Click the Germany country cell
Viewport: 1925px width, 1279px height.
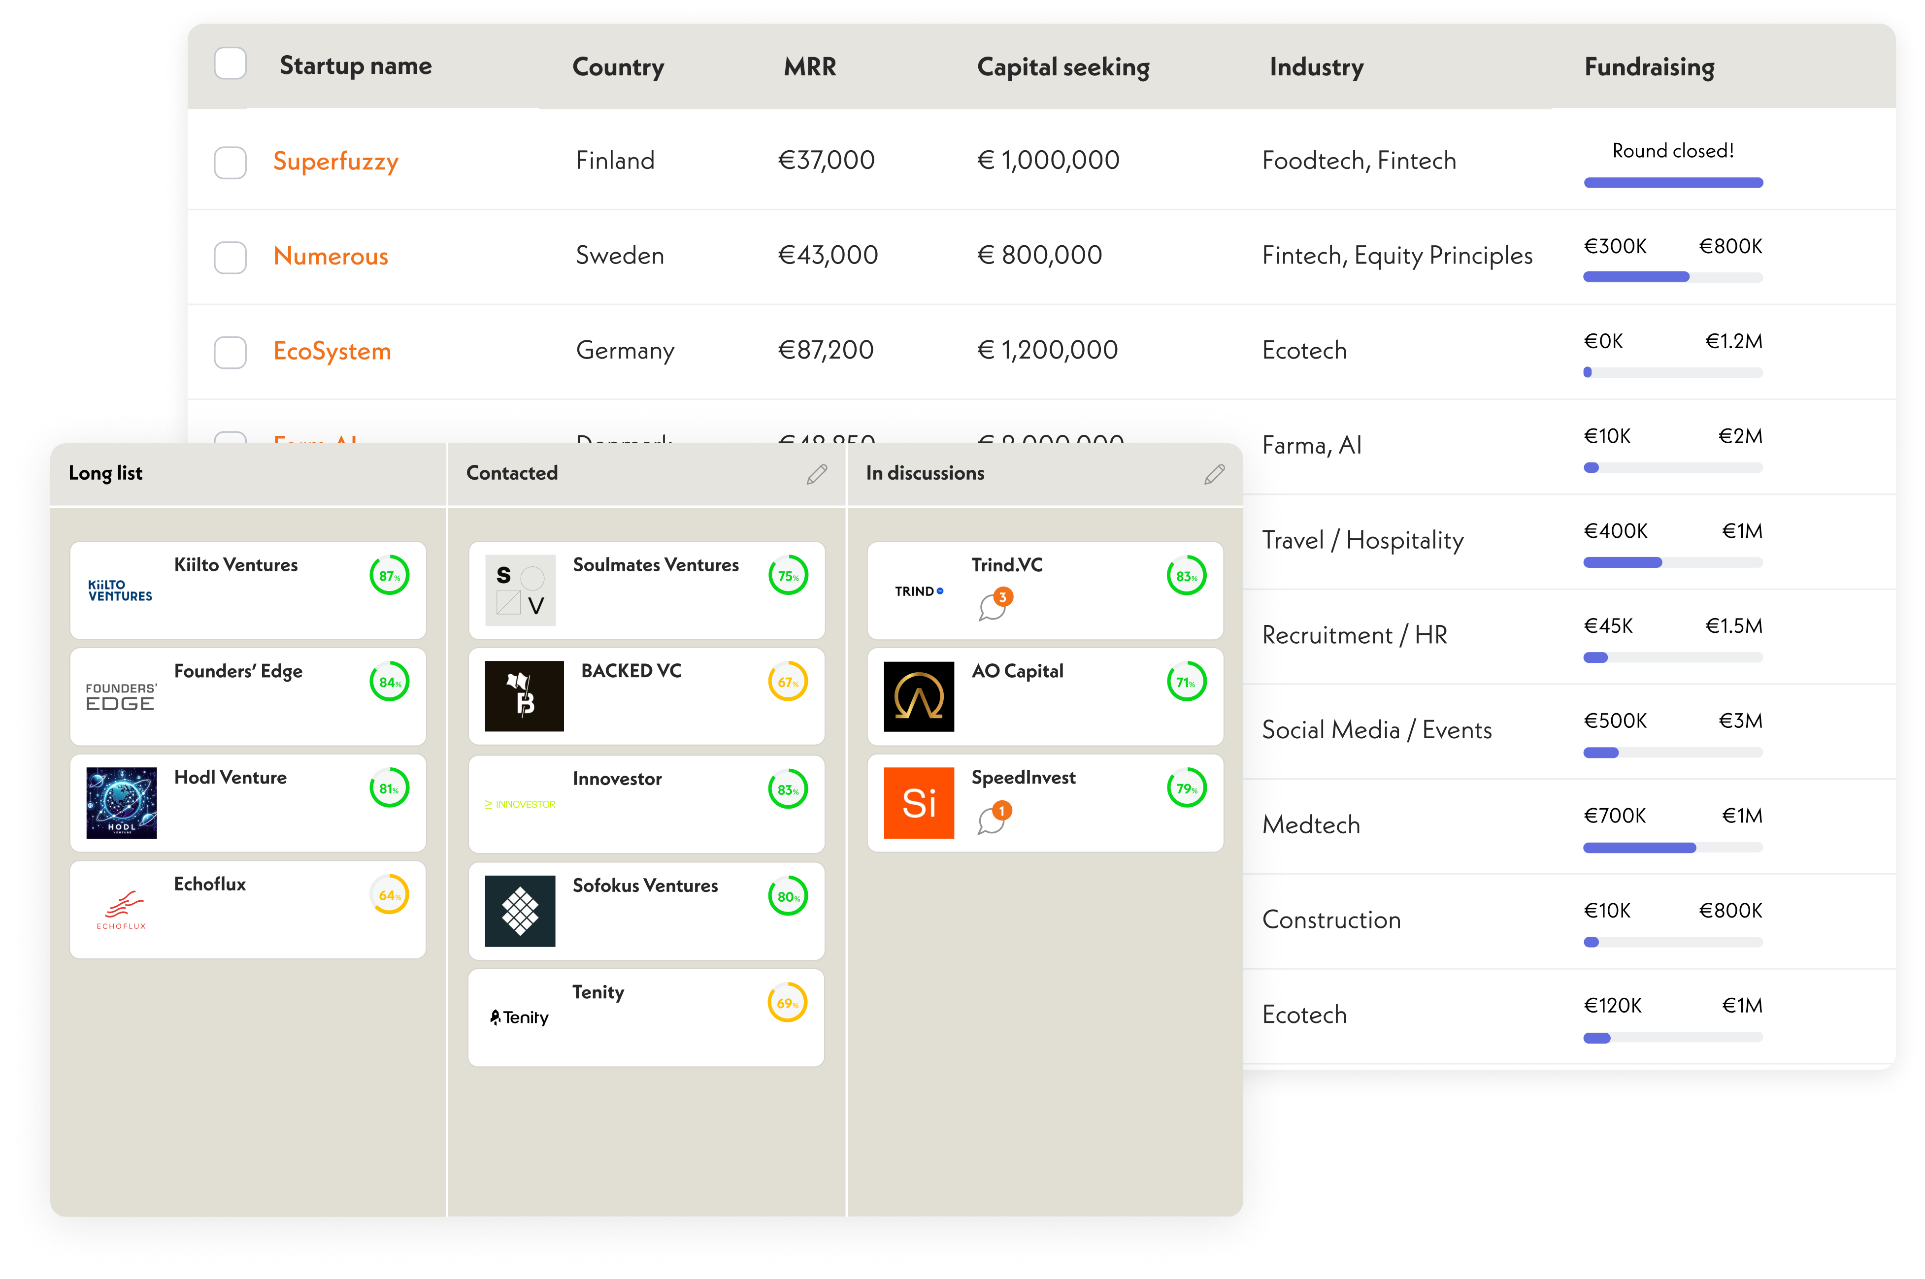[x=625, y=351]
